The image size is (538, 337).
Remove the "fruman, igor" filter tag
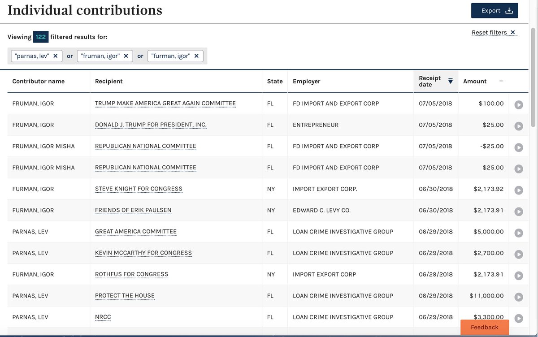tap(126, 56)
